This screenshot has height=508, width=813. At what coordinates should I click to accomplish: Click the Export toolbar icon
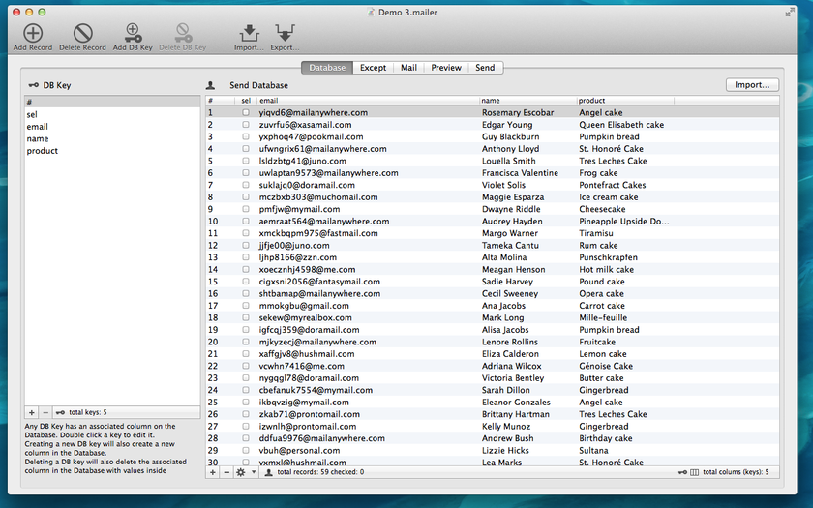(284, 35)
